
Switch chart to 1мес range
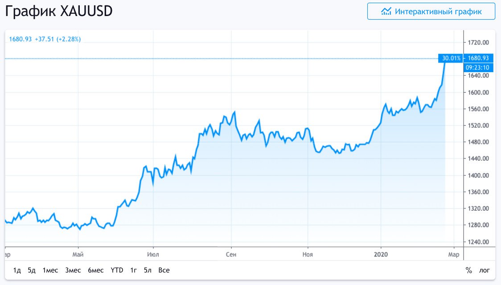tap(50, 270)
